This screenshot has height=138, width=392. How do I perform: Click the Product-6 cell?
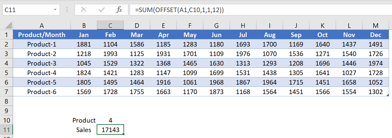pos(42,92)
